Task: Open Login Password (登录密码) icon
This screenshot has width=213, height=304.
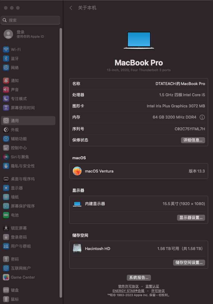Action: (x=6, y=237)
